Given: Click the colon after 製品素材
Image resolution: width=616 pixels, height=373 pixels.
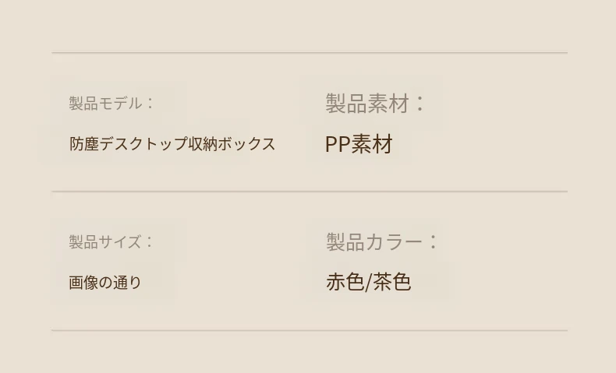Looking at the screenshot, I should pos(420,104).
